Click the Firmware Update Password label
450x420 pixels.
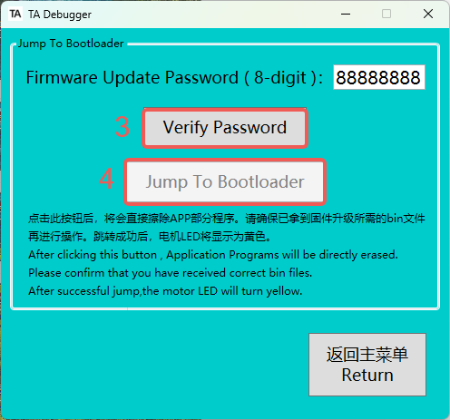coord(174,77)
